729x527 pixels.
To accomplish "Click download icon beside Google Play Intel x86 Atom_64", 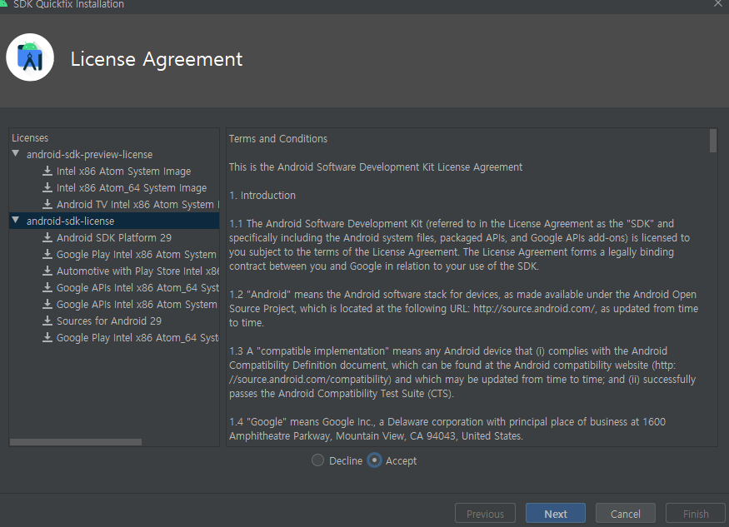I will (x=47, y=337).
